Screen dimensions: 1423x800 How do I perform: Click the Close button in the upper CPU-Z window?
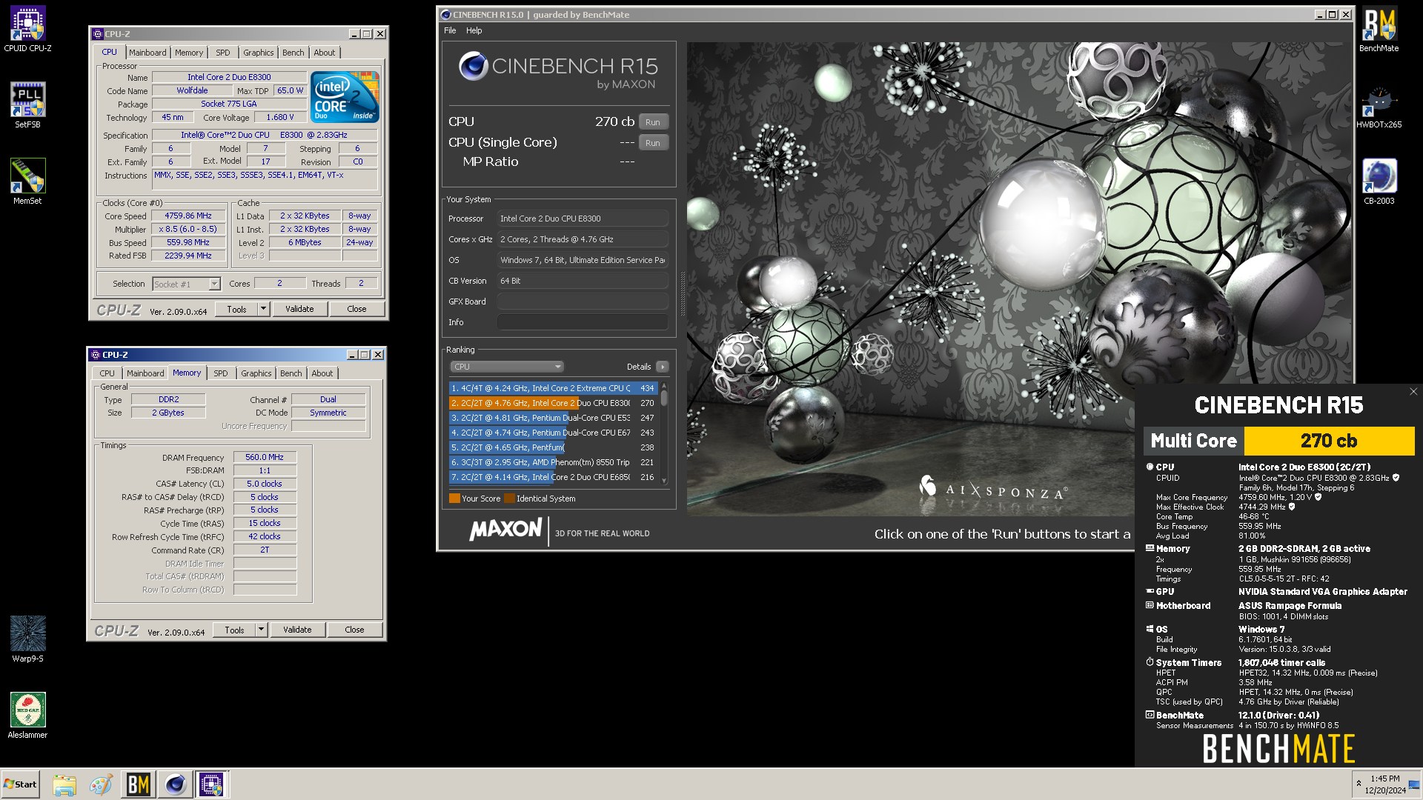(x=356, y=310)
